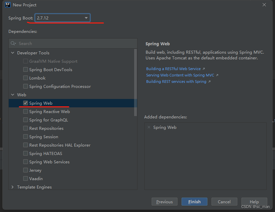Click the IntelliJ IDEA logo icon
The width and height of the screenshot is (275, 212).
pos(8,5)
